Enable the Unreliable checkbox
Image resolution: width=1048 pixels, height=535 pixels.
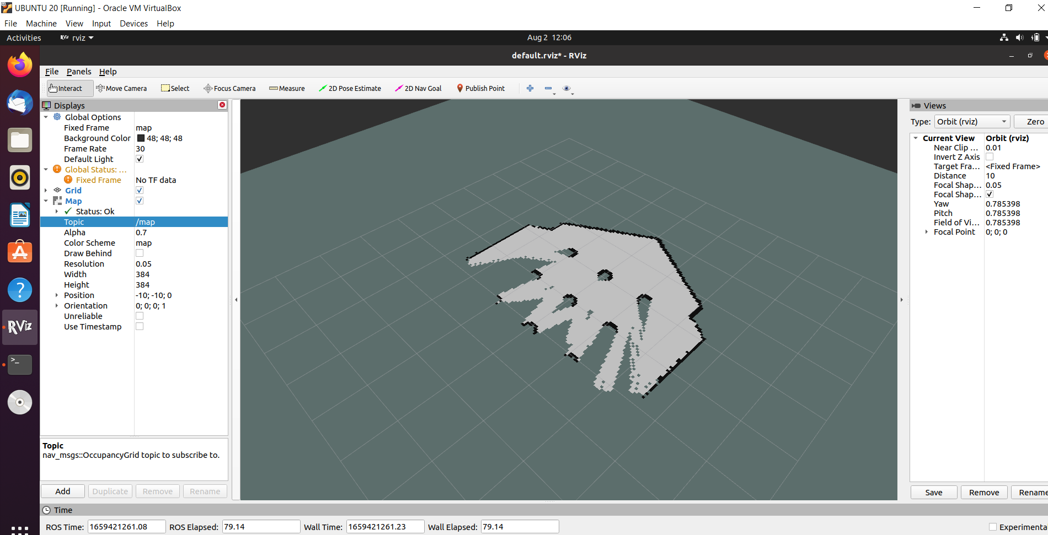point(140,316)
